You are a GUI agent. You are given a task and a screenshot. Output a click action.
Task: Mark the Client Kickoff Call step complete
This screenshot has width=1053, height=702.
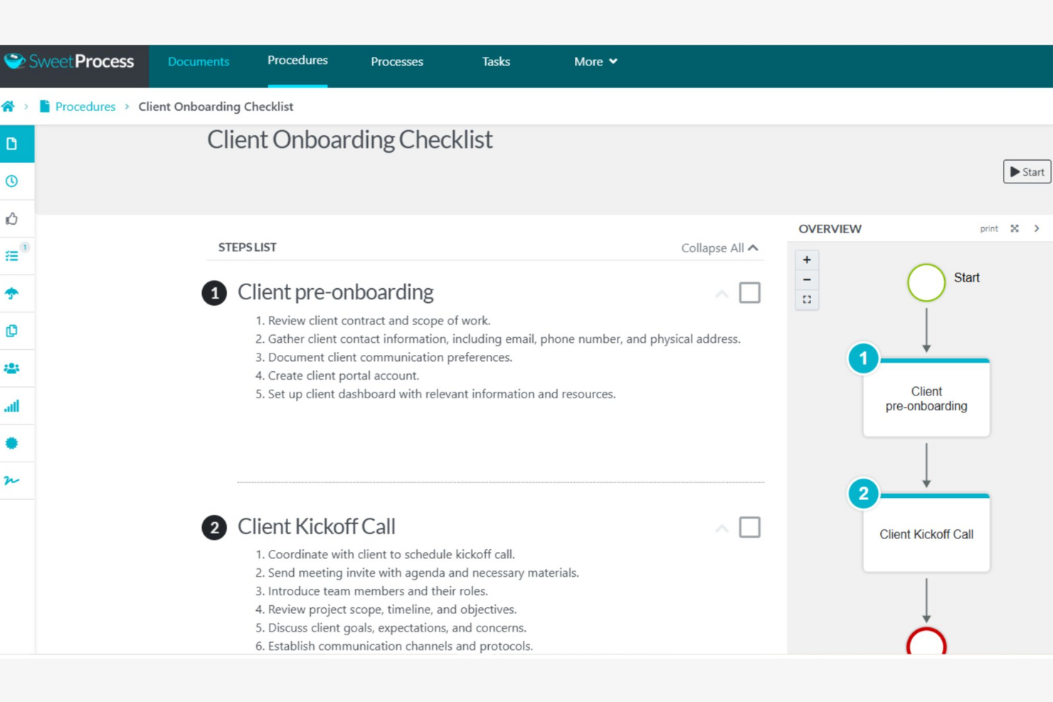(749, 527)
